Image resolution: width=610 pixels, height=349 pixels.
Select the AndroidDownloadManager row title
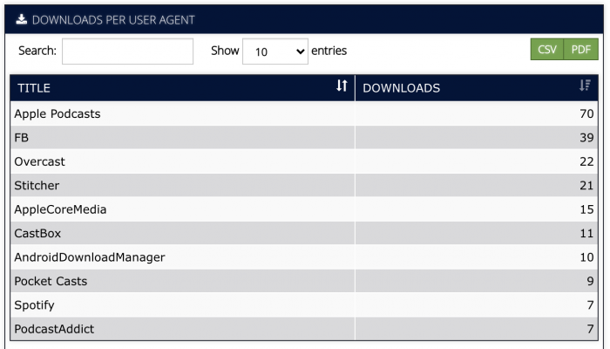(x=90, y=257)
